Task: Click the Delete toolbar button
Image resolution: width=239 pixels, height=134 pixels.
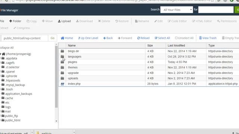Action: click(x=104, y=21)
